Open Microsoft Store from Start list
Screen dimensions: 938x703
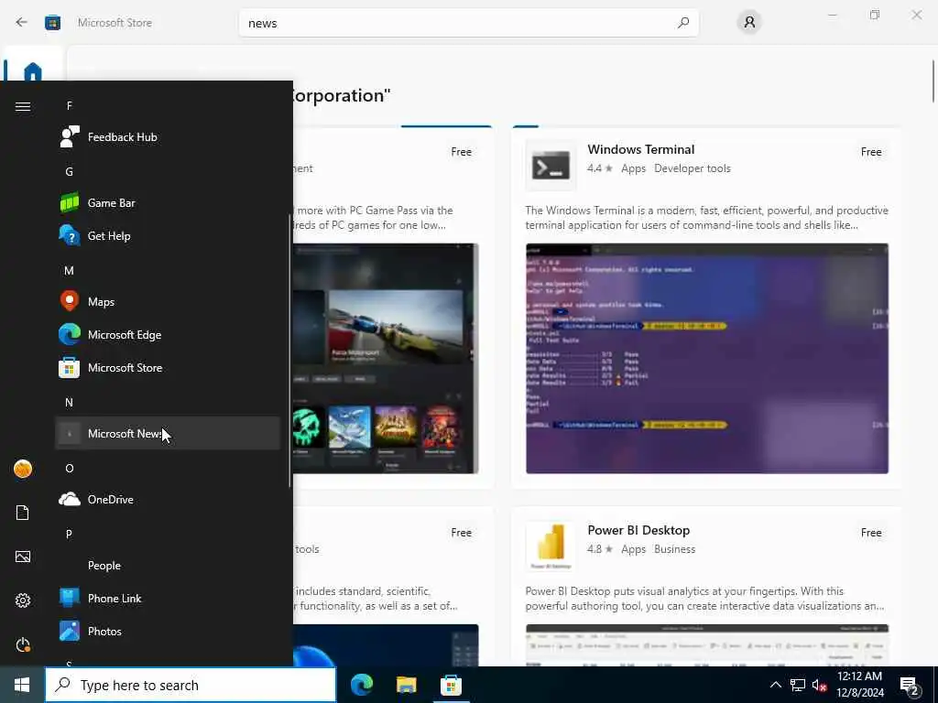tap(168, 368)
